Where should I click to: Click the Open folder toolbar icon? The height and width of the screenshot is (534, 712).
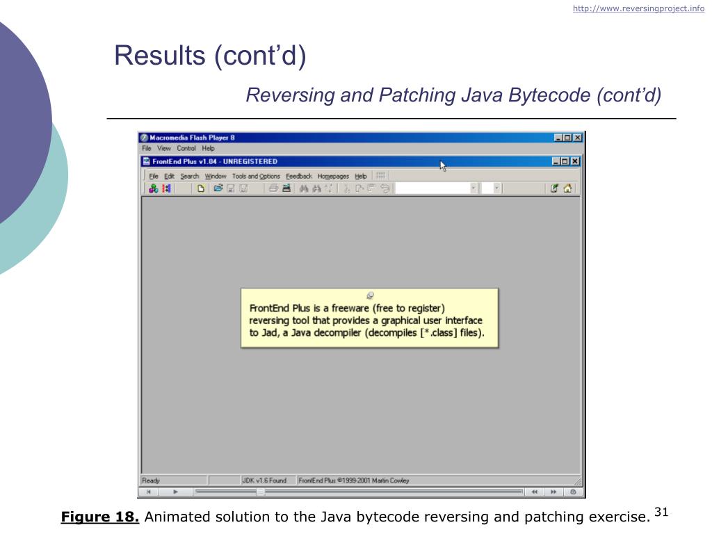coord(218,188)
